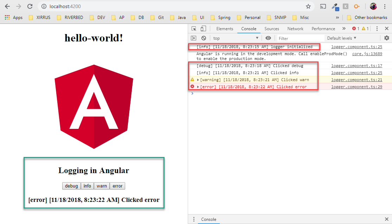Open the JavaScript context 'top' dropdown
Screen dimensions: 392x224
tap(236, 38)
